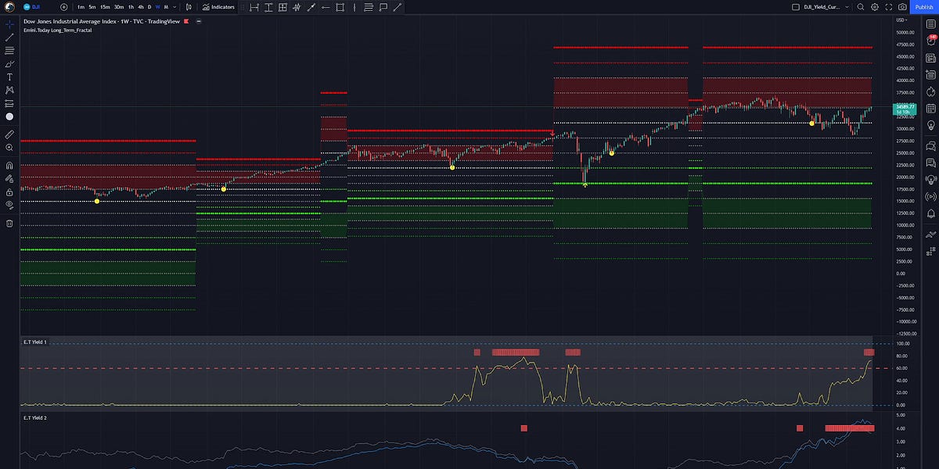Click the Publish button

point(923,7)
